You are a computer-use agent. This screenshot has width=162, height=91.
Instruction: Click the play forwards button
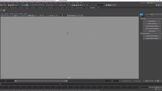click(158, 87)
